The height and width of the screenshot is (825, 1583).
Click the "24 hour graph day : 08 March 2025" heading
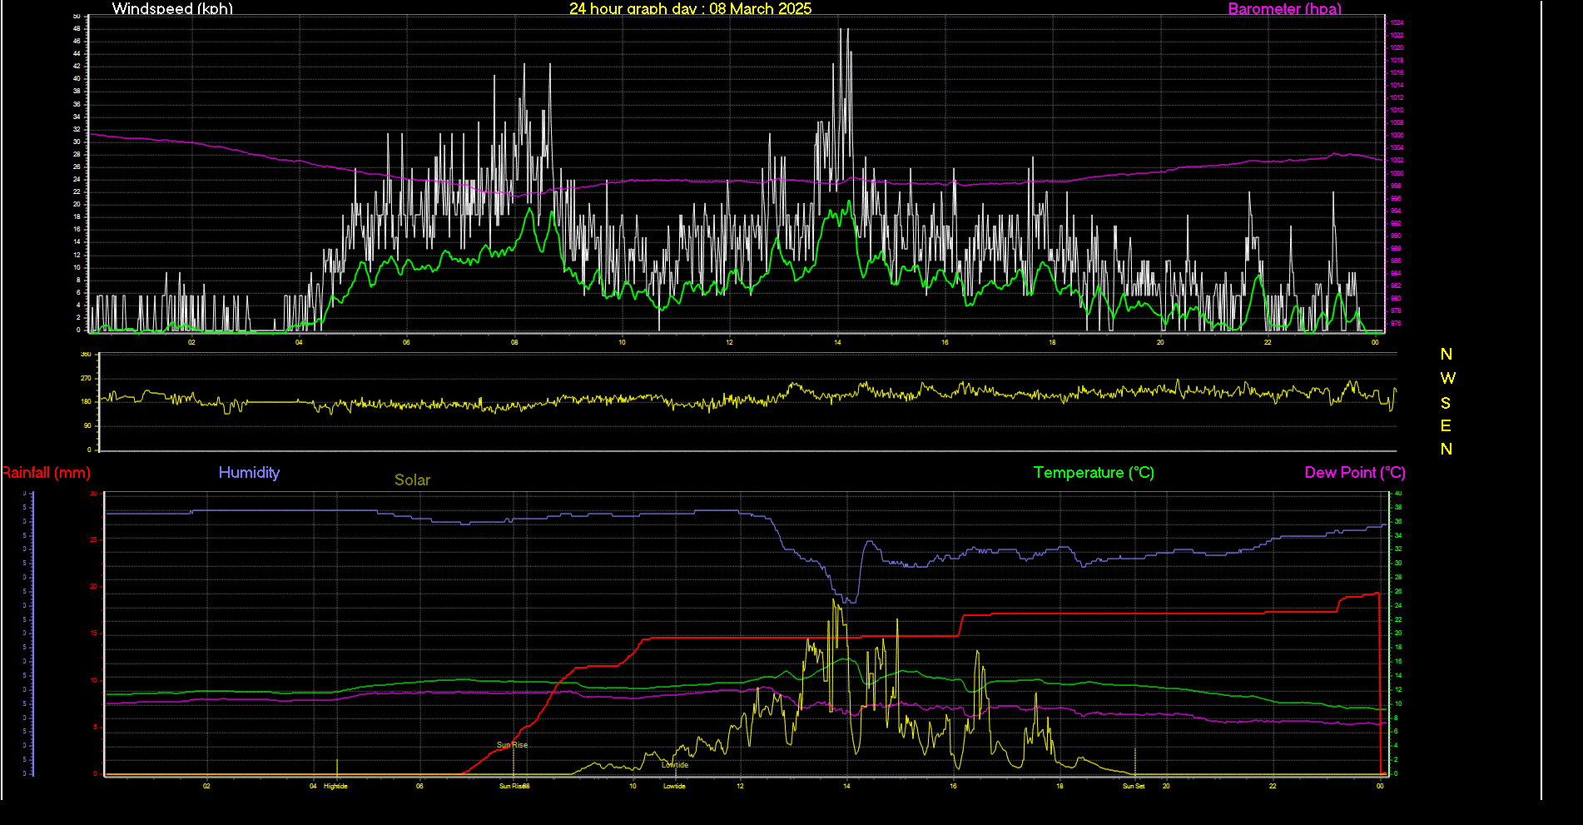pos(690,8)
